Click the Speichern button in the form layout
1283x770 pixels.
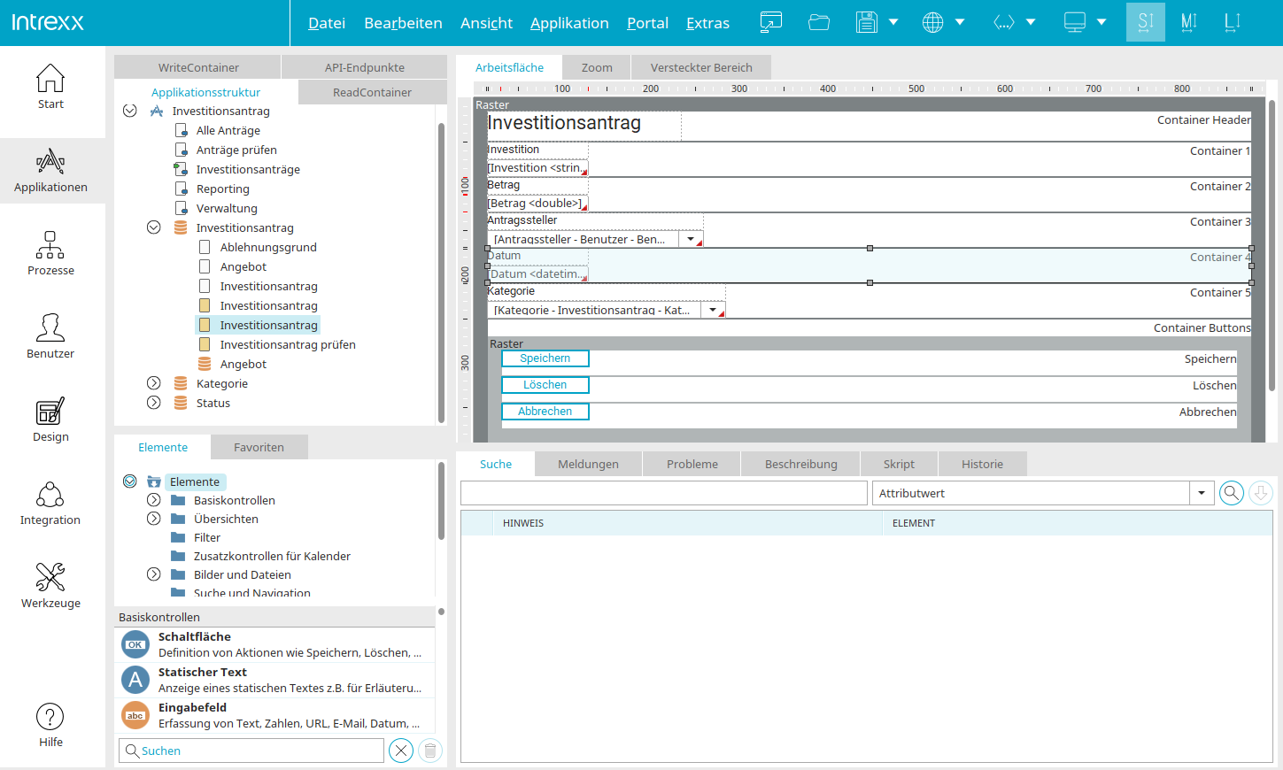(545, 358)
